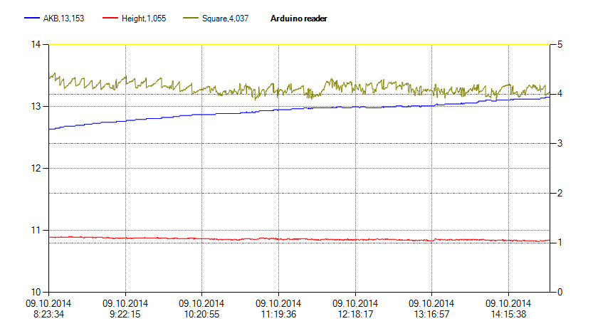Click the 10:20:55 time axis label
Viewport: 593px width, 336px height.
point(201,313)
